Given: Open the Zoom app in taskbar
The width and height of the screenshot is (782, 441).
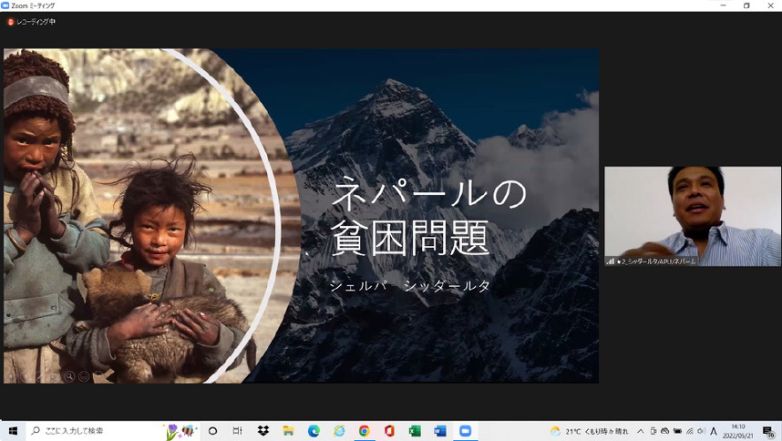Looking at the screenshot, I should pos(465,431).
